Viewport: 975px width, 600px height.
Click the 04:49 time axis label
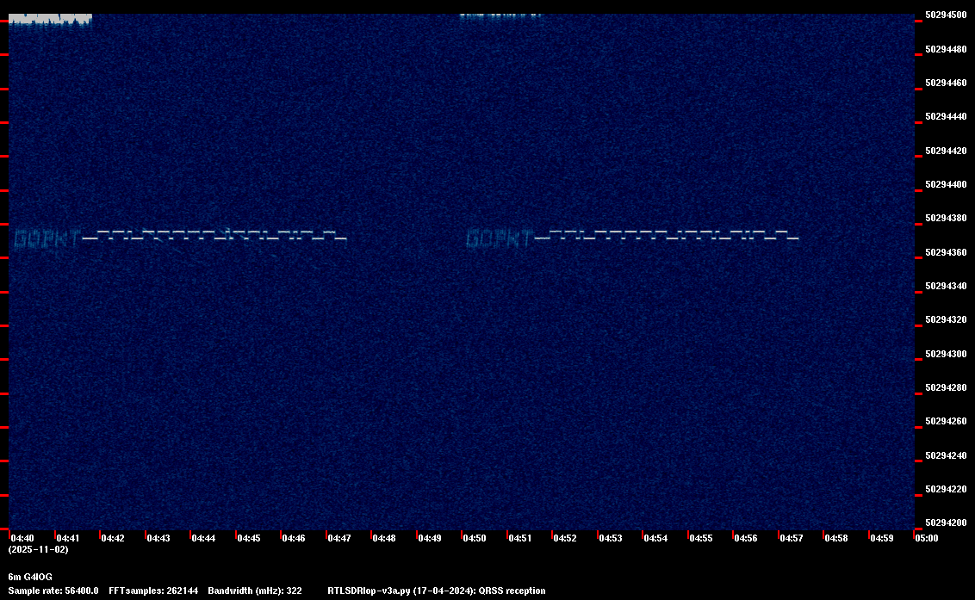point(430,538)
